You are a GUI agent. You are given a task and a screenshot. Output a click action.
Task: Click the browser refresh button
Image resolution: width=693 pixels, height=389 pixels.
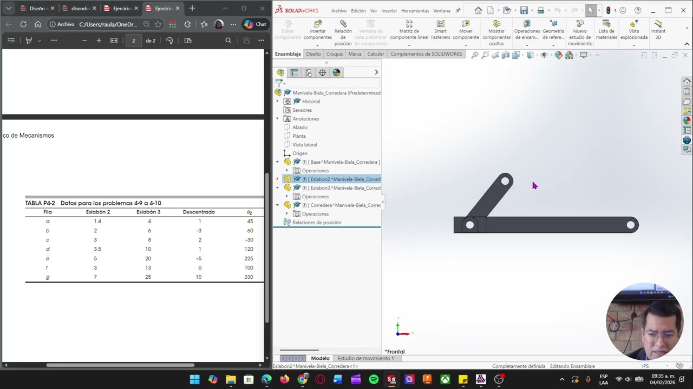tap(23, 24)
